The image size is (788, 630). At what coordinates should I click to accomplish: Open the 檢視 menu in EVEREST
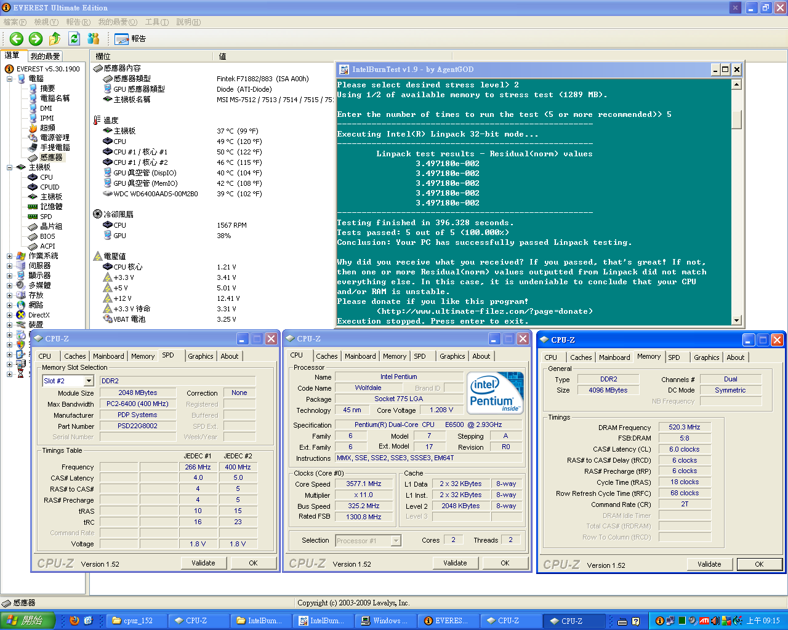pyautogui.click(x=46, y=22)
